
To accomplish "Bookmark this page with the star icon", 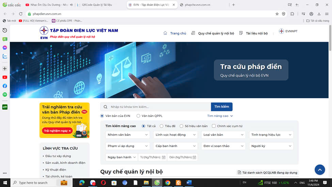I will 277,14.
